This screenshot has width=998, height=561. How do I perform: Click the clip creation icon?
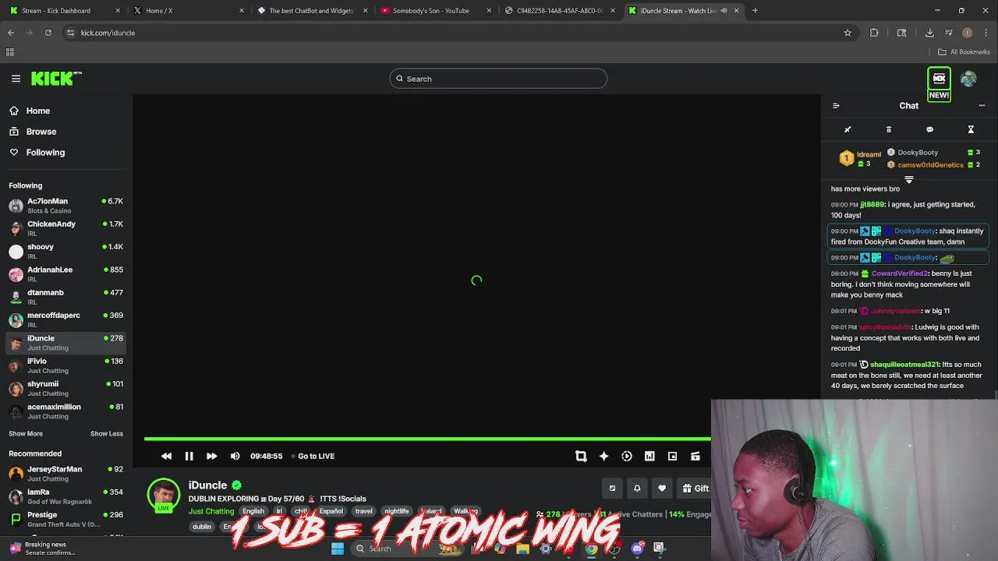pyautogui.click(x=581, y=456)
